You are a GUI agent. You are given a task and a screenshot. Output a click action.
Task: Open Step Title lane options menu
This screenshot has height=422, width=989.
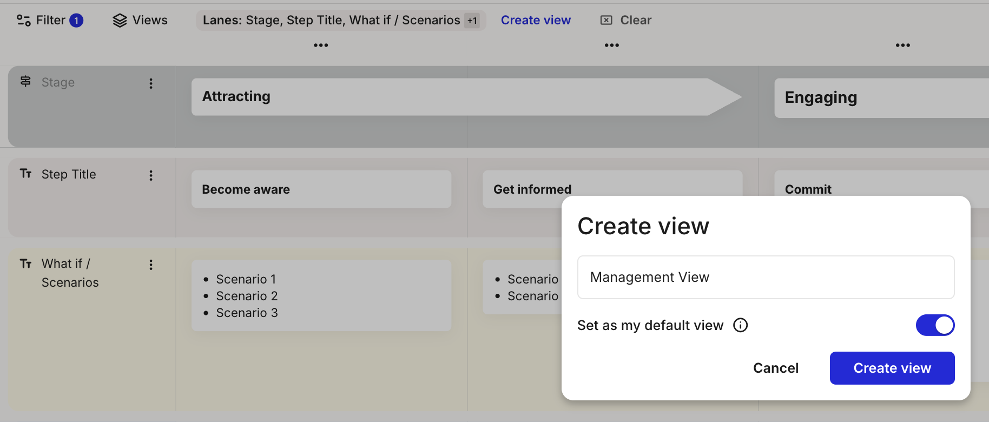tap(151, 175)
